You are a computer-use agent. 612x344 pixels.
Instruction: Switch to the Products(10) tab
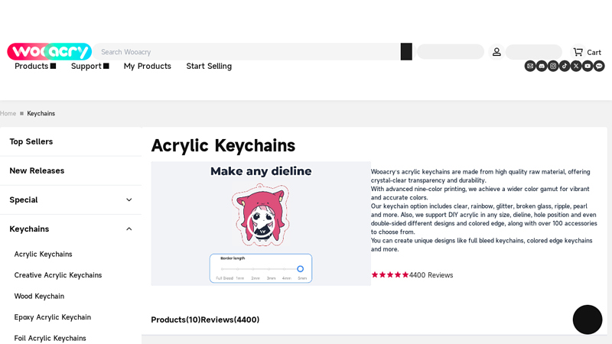(x=176, y=320)
